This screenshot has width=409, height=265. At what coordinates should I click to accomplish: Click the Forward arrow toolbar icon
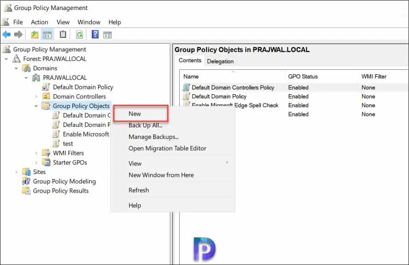point(18,34)
